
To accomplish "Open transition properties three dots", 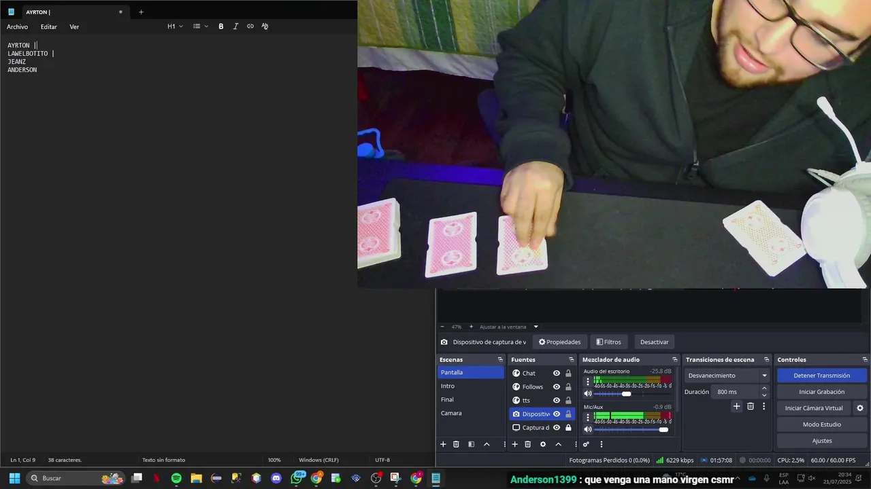I will 763,406.
